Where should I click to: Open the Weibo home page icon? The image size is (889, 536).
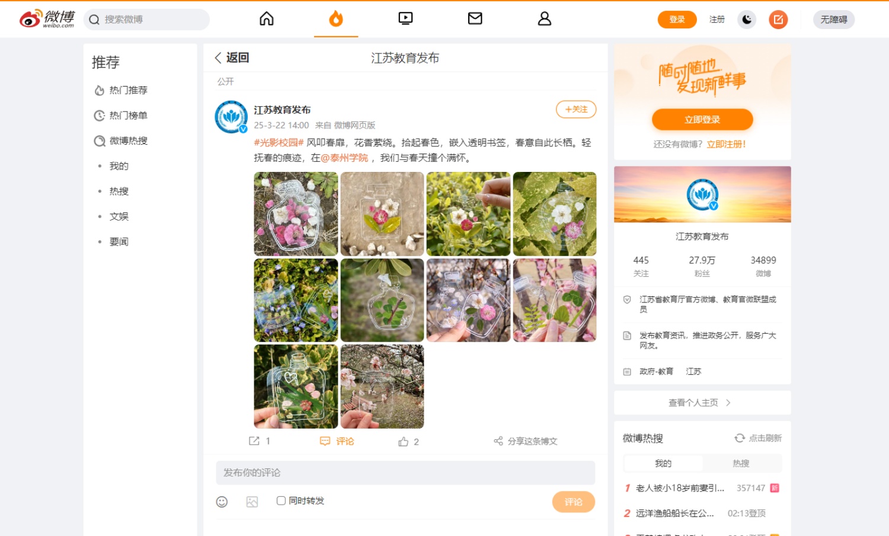(267, 19)
